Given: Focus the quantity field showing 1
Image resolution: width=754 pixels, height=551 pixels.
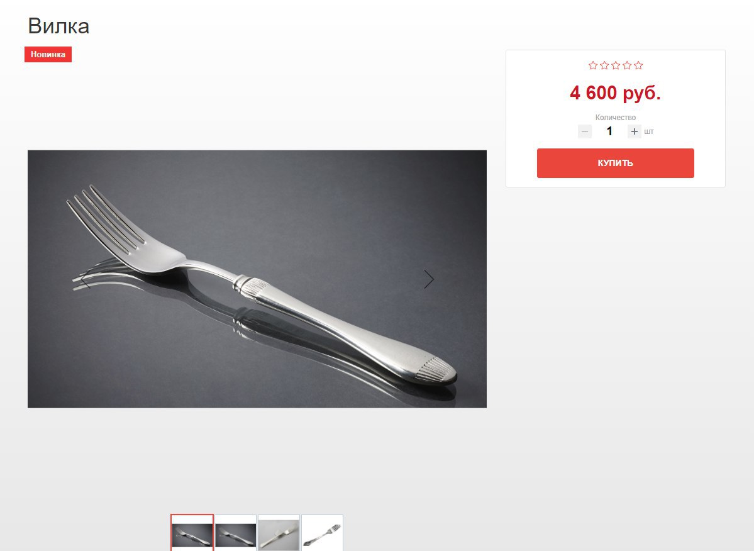Looking at the screenshot, I should tap(609, 131).
